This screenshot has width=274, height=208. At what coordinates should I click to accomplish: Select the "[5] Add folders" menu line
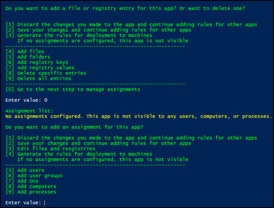click(28, 57)
